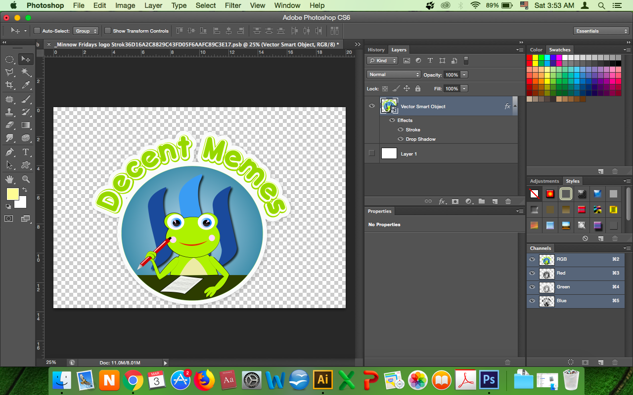This screenshot has height=395, width=633.
Task: Select the Eraser tool
Action: (x=9, y=125)
